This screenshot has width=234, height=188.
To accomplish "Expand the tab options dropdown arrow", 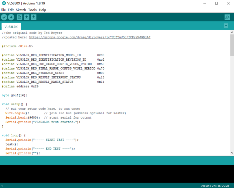I will pos(226,25).
